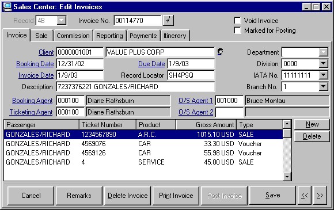This screenshot has height=210, width=334.
Task: Go to previous invoice with << button
Action: tap(305, 195)
